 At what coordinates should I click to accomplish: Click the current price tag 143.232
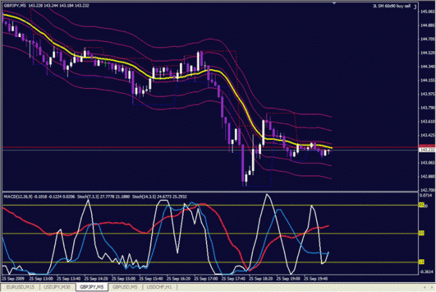(x=427, y=149)
